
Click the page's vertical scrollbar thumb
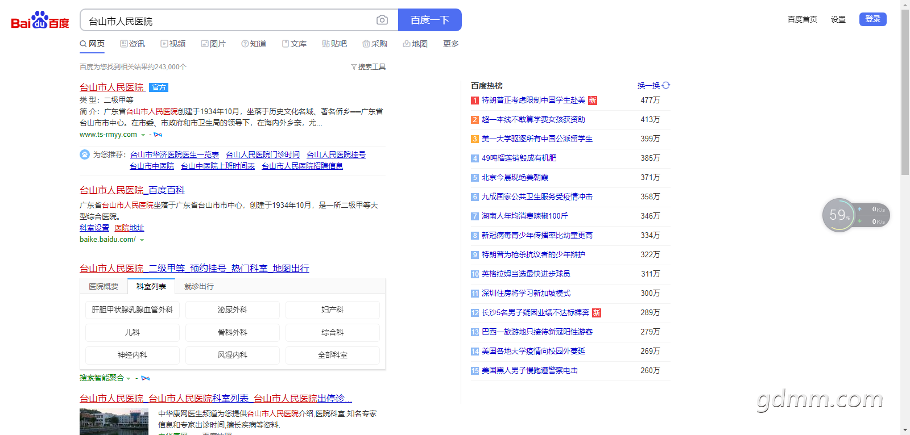[905, 91]
